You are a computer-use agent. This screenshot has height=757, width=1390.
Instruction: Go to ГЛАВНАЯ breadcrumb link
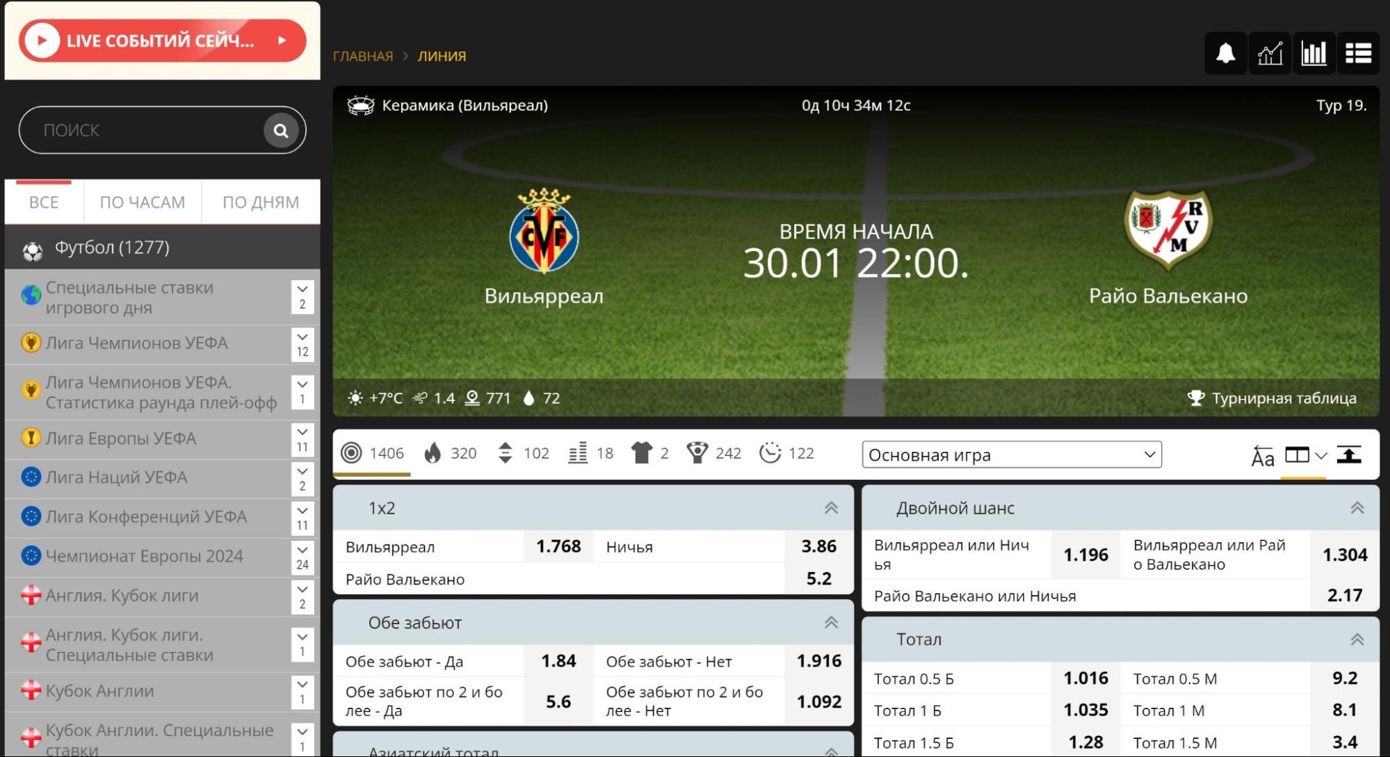pyautogui.click(x=363, y=56)
